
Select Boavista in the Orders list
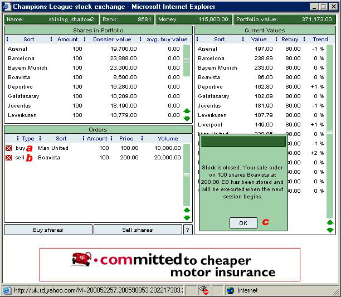click(49, 158)
